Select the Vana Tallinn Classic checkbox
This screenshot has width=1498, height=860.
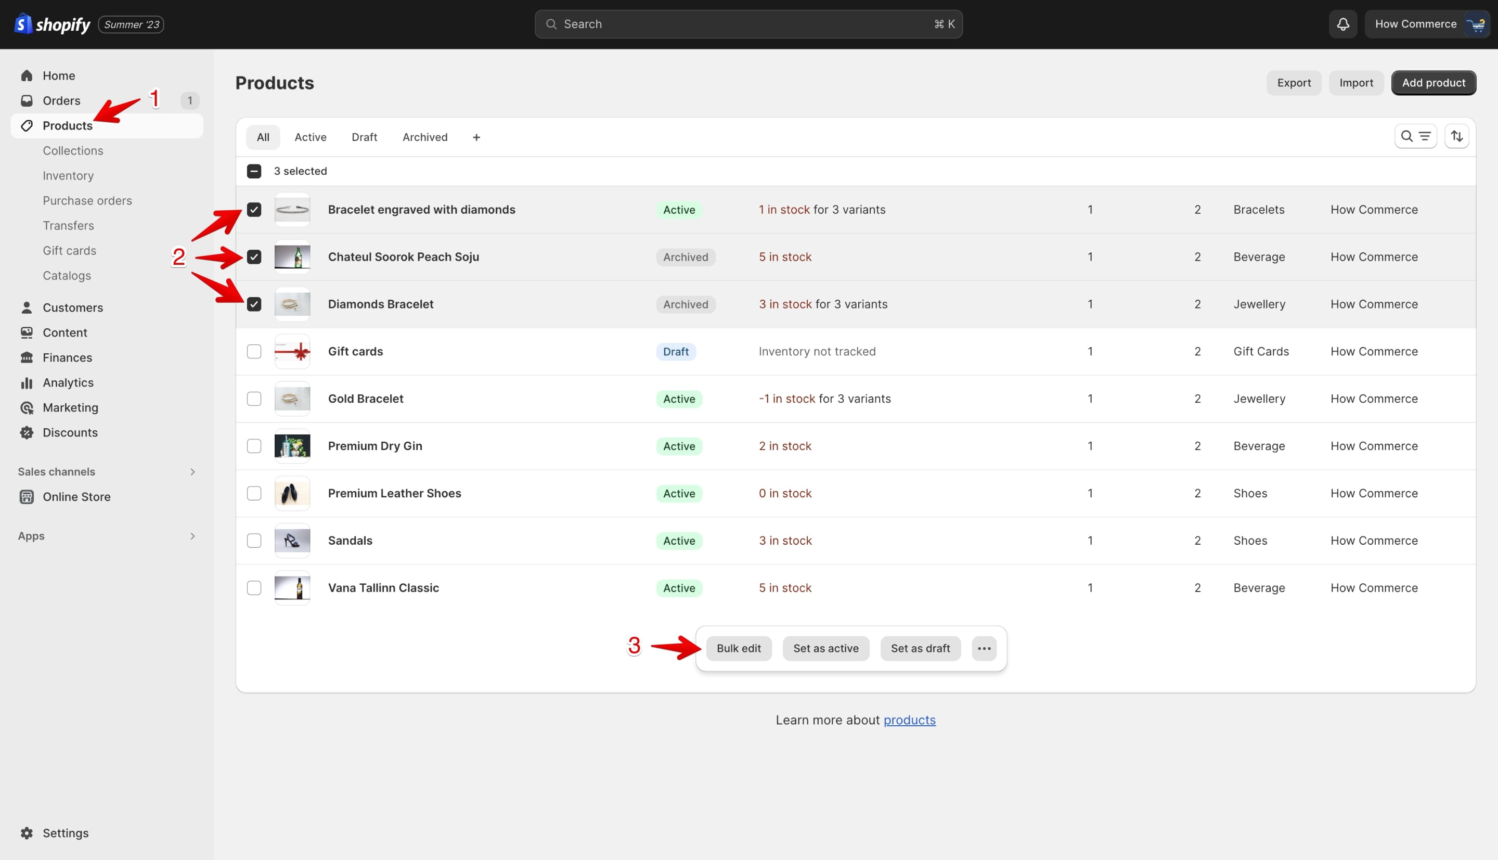click(254, 588)
